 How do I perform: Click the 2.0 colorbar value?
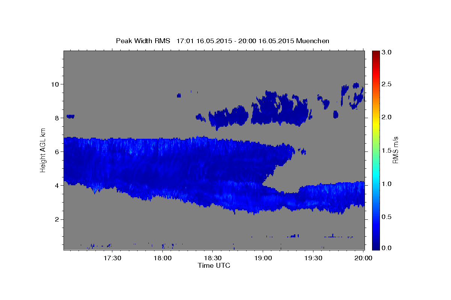point(387,117)
